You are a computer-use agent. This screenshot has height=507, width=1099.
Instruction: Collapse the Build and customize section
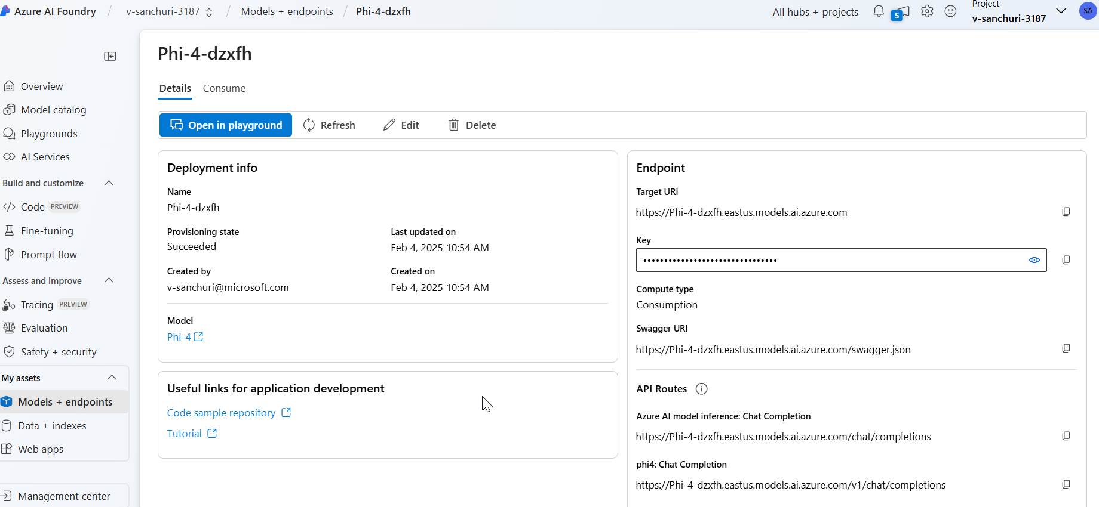pos(109,183)
